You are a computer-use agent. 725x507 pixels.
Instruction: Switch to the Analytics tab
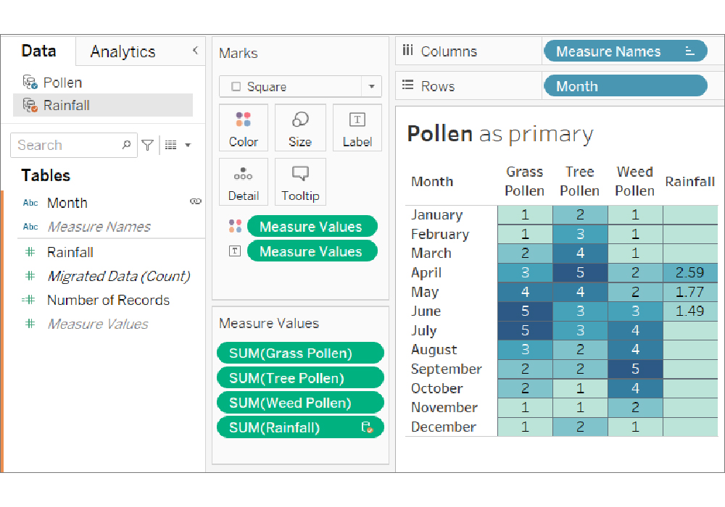click(x=123, y=51)
